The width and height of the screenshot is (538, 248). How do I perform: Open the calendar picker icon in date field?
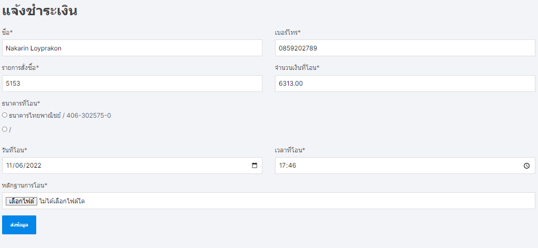(x=255, y=166)
